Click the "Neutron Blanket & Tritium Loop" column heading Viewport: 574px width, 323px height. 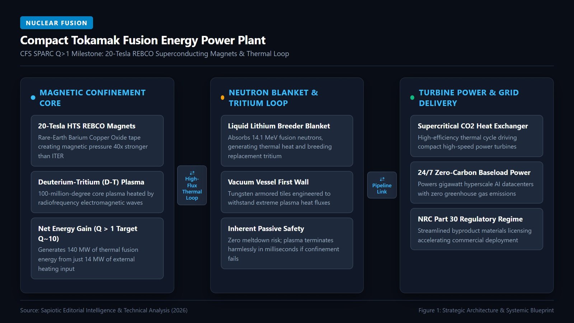click(x=273, y=98)
